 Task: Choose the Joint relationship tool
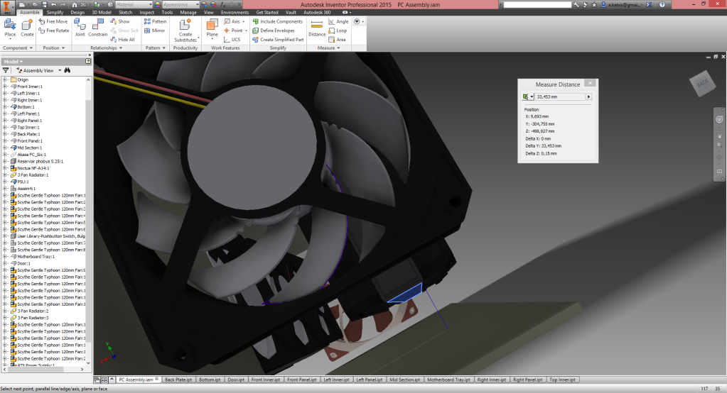(80, 28)
